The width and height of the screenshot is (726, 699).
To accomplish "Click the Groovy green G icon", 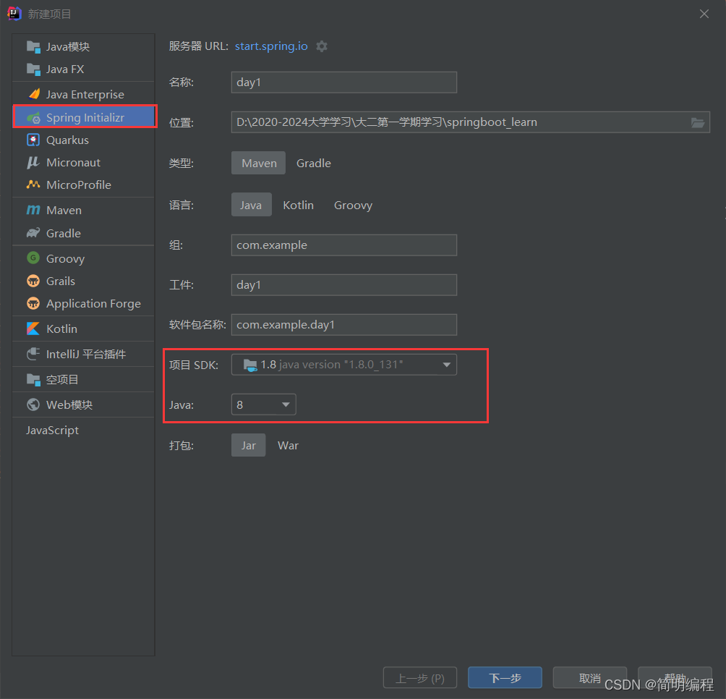I will [x=33, y=258].
